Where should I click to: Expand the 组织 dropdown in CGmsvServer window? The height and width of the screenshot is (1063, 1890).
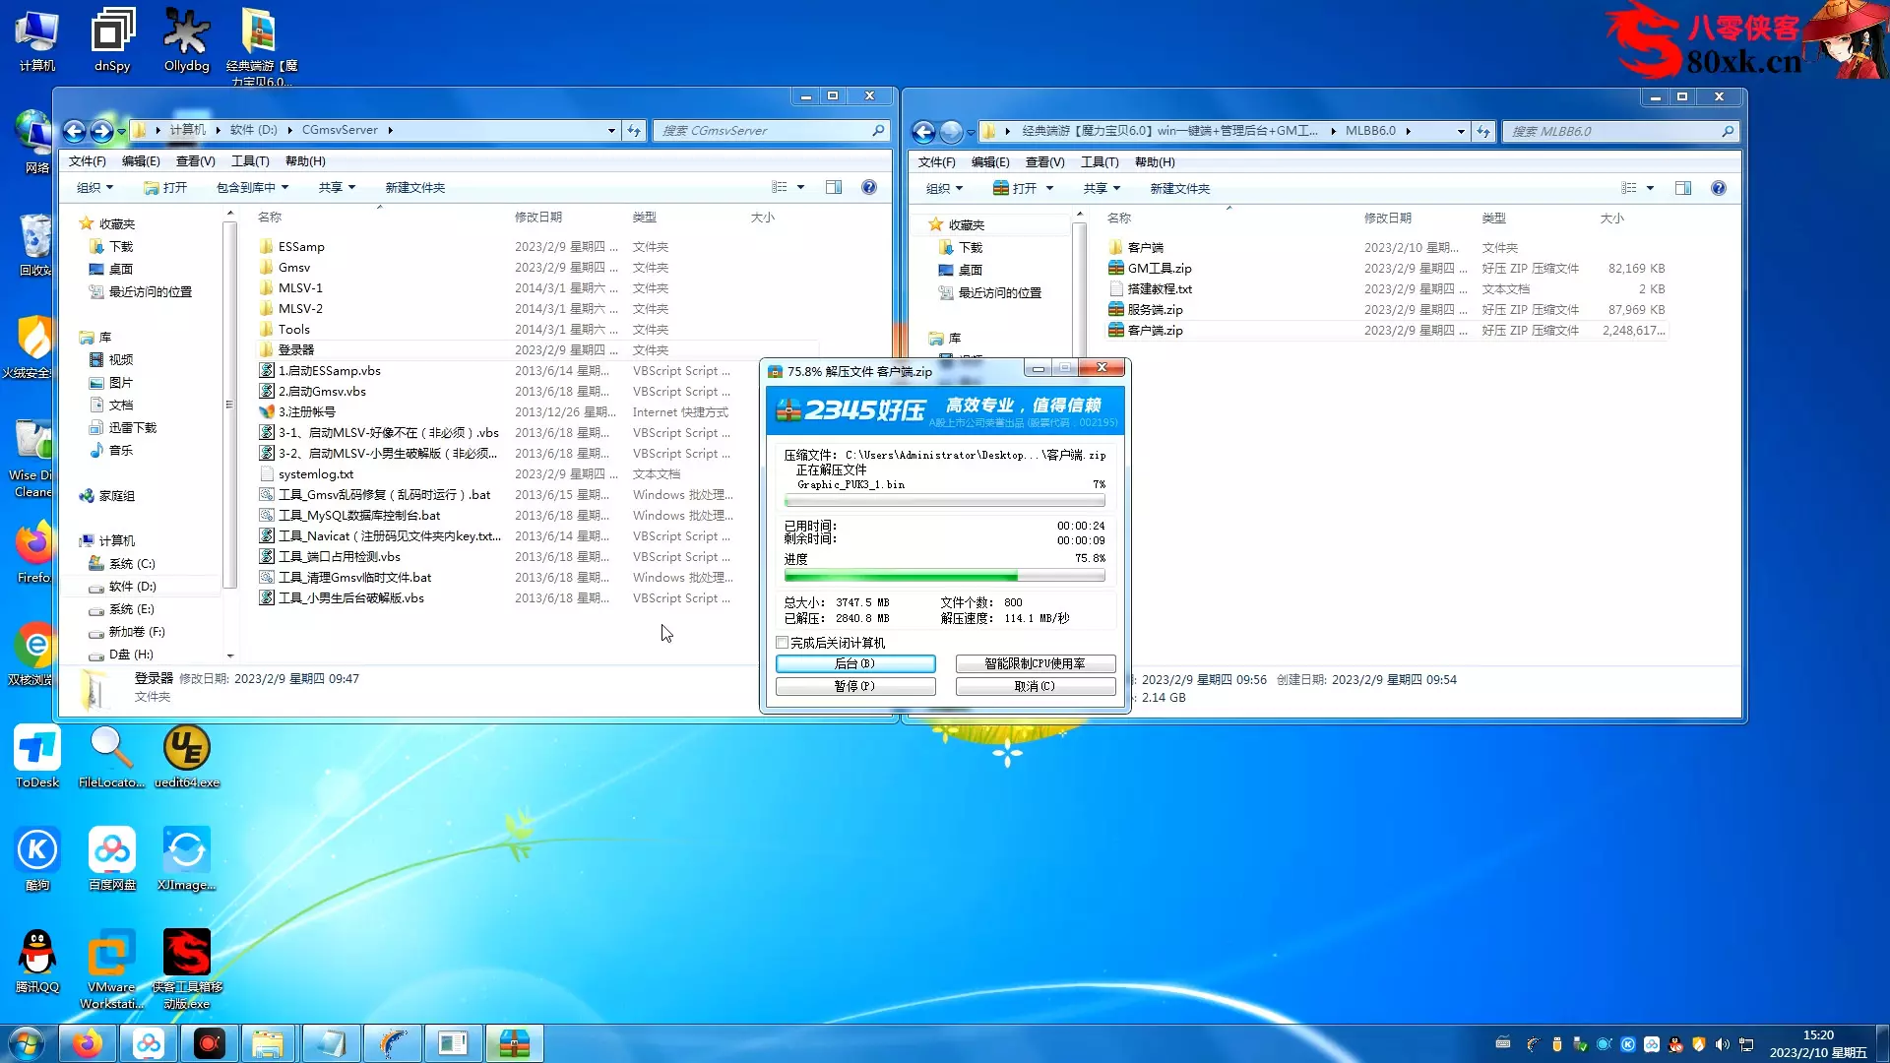point(94,187)
